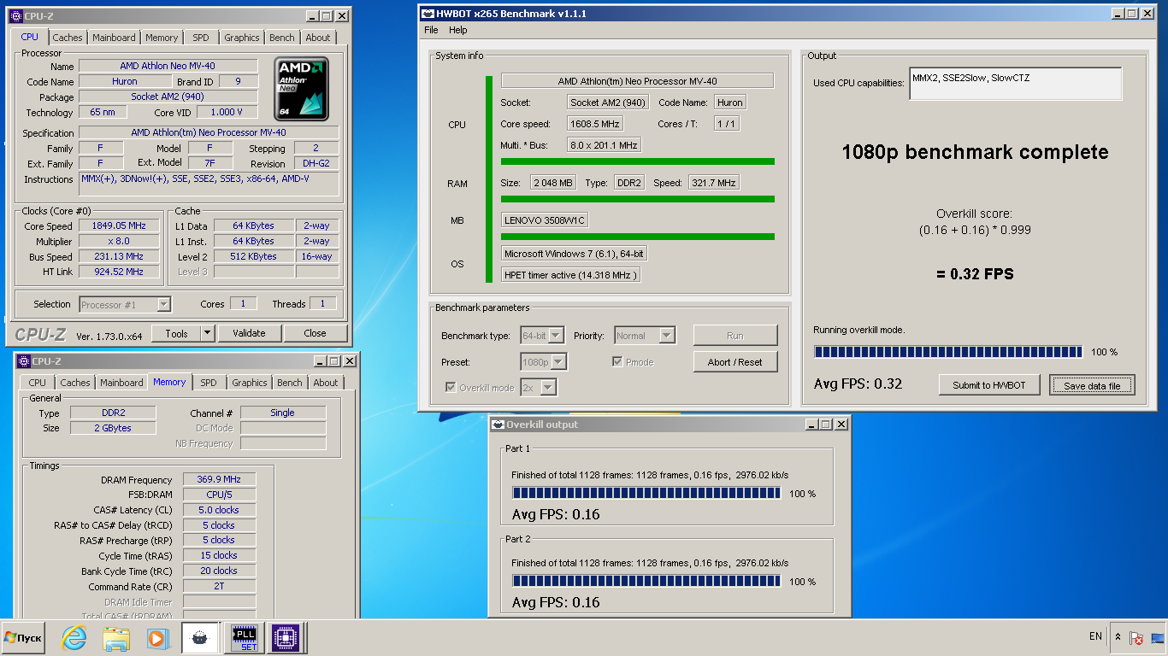Screen dimensions: 1168x656
Task: Click EN language indicator in tray
Action: coord(1095,636)
